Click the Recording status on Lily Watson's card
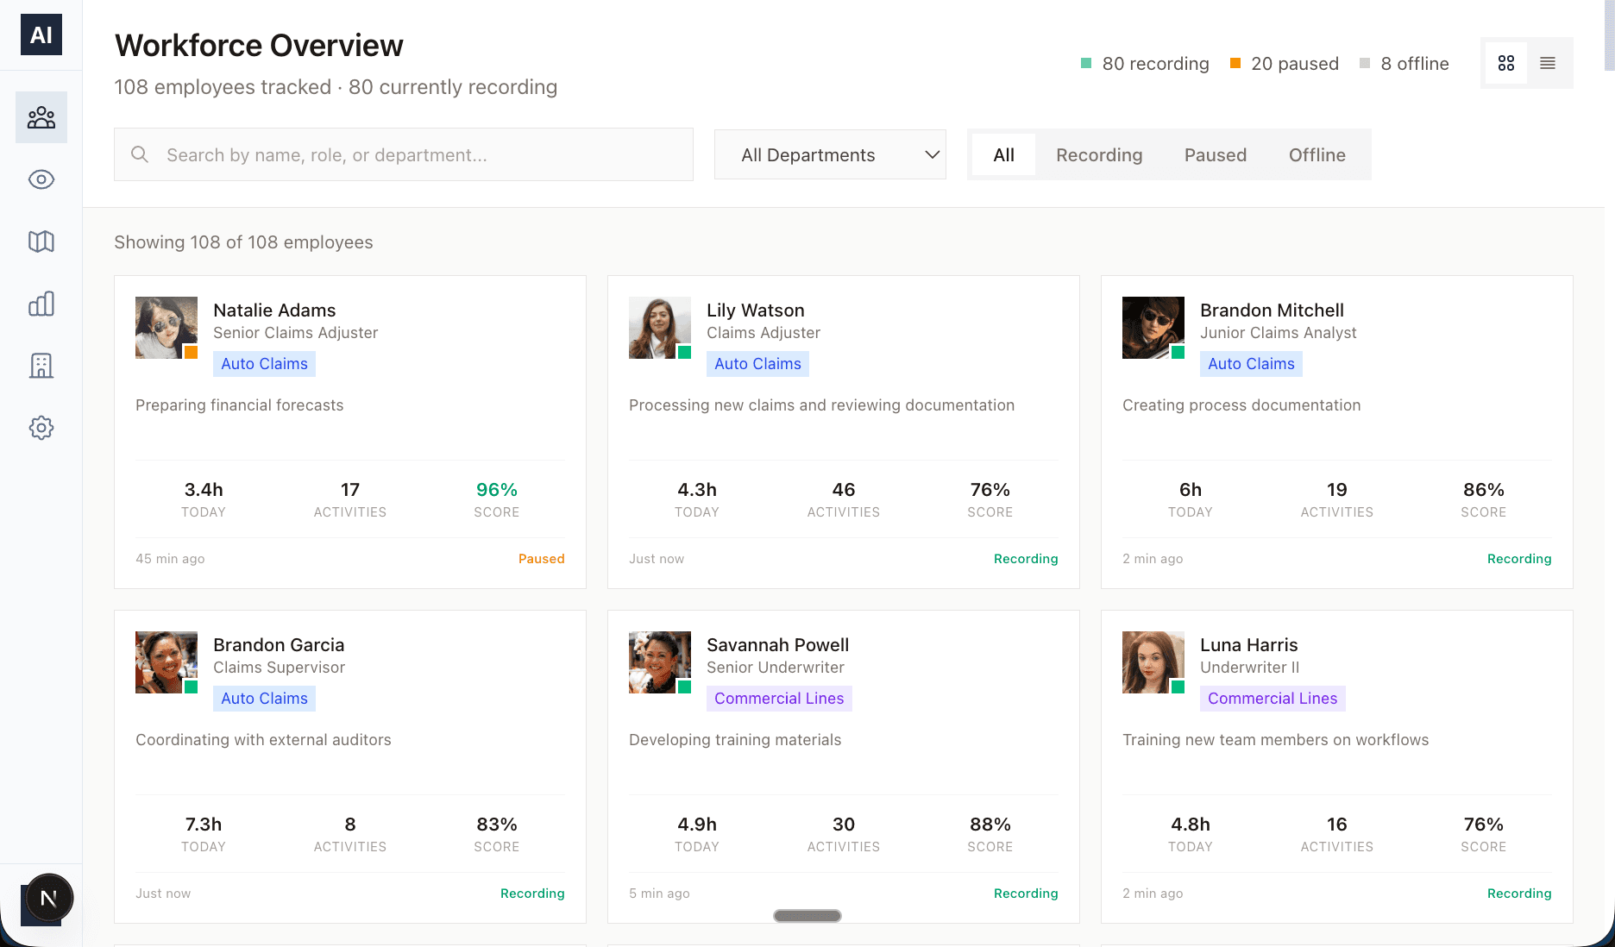1615x947 pixels. point(1026,558)
